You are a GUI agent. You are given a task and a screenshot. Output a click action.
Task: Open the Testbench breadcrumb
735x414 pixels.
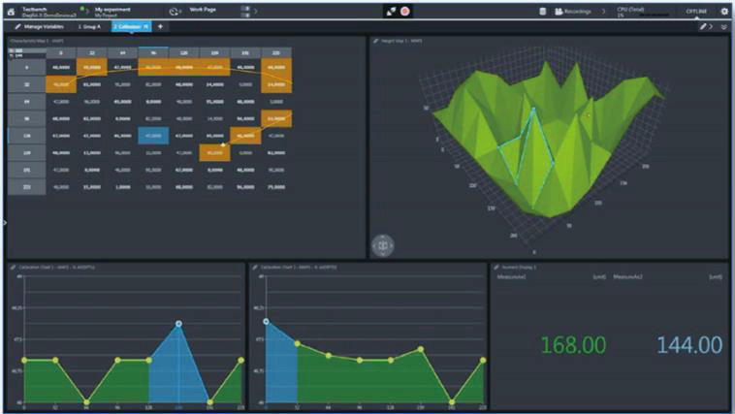click(x=48, y=12)
